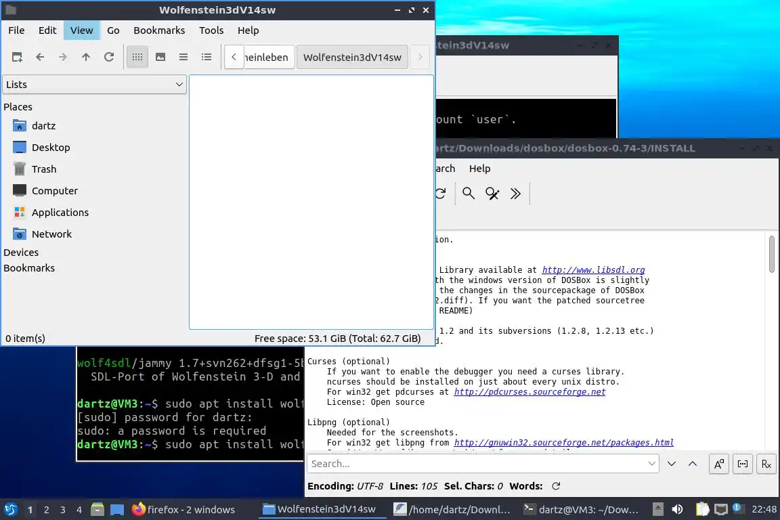
Task: Activate the /home/dartz/Downl... editor taskbar button
Action: pyautogui.click(x=453, y=510)
